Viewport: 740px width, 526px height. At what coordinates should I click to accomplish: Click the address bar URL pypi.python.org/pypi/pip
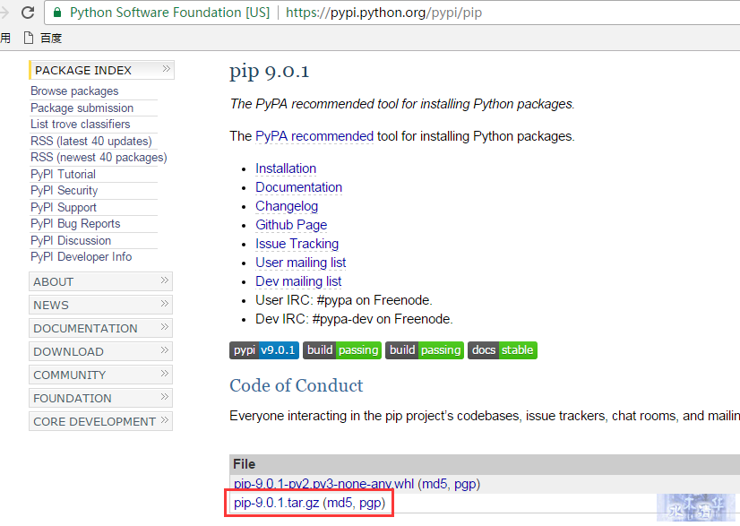383,13
